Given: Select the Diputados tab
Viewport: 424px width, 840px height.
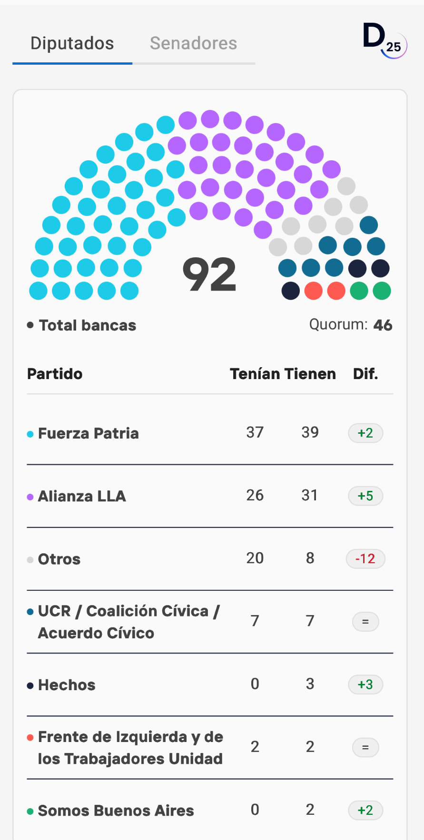Looking at the screenshot, I should click(x=72, y=43).
